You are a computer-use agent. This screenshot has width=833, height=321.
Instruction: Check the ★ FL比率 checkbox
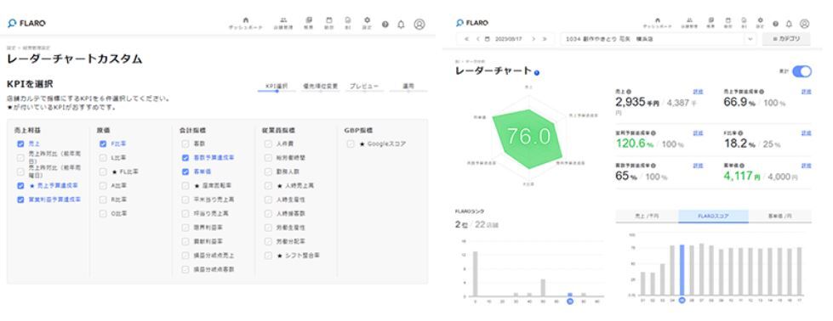pos(103,172)
